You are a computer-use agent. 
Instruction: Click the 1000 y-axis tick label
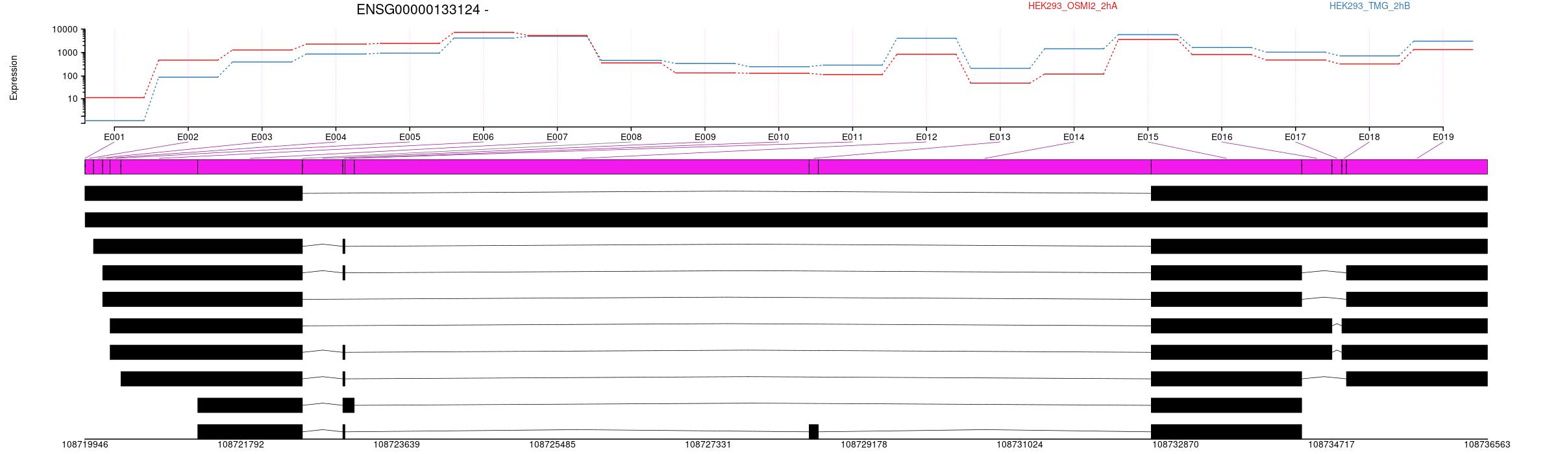[68, 53]
